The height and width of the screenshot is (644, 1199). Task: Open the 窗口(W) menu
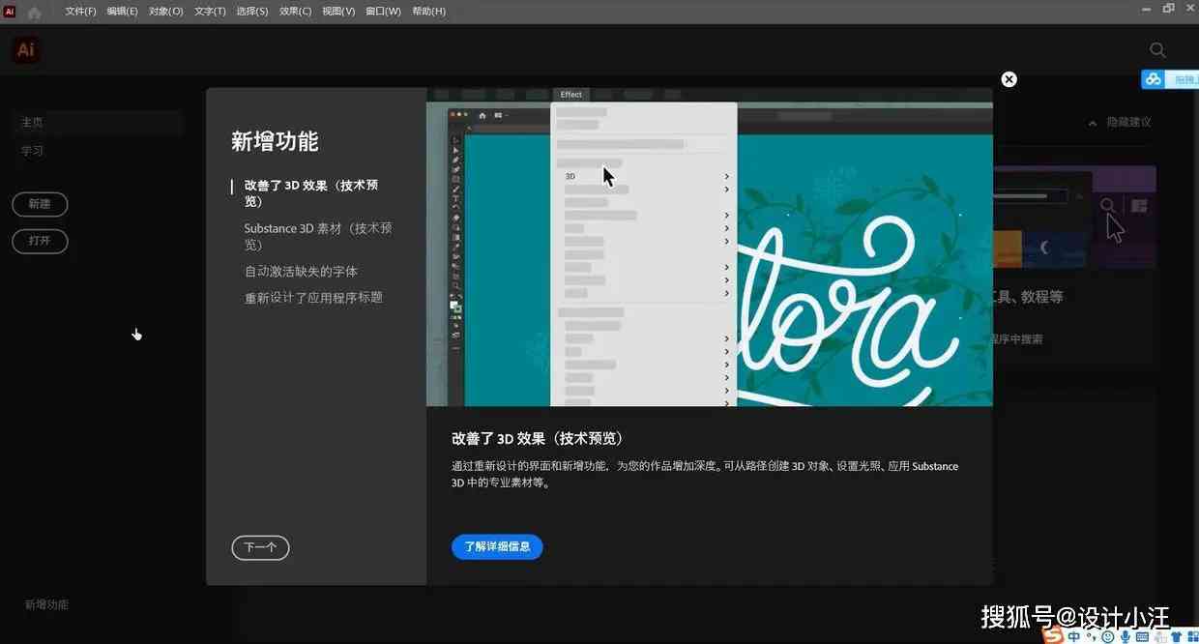click(x=383, y=12)
